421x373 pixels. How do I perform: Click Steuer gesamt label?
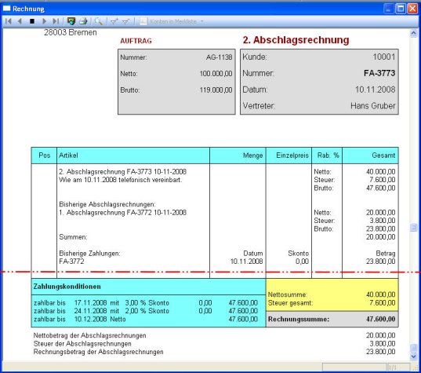[x=290, y=303]
